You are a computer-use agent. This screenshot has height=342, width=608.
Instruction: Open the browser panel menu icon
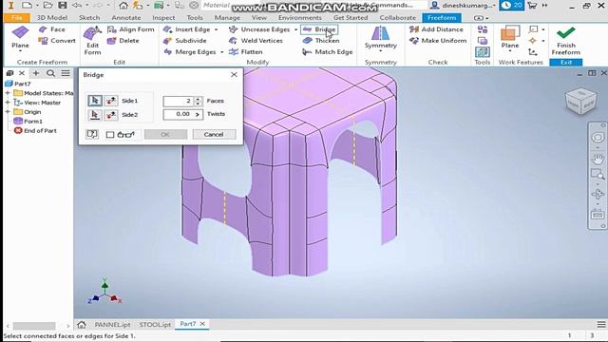click(x=66, y=73)
